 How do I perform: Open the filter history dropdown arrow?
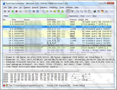(x=67, y=16)
